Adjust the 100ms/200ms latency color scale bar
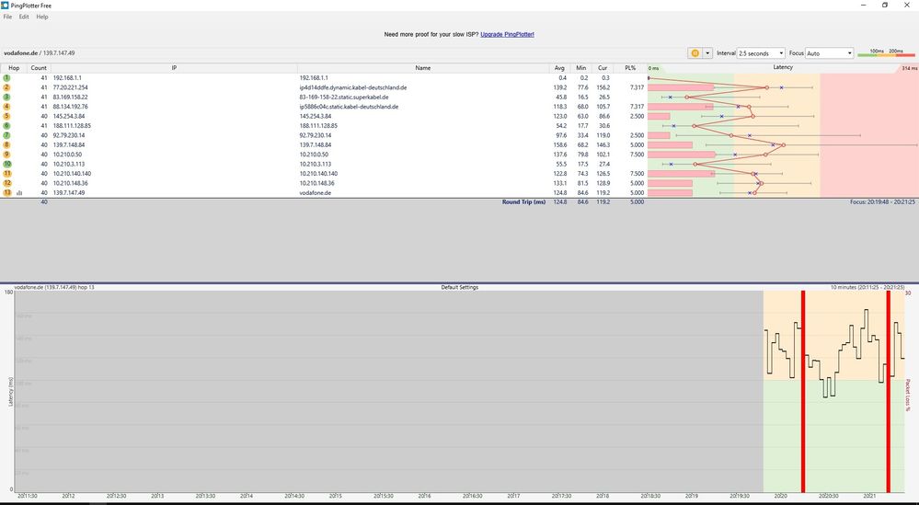The image size is (919, 505). pos(886,53)
